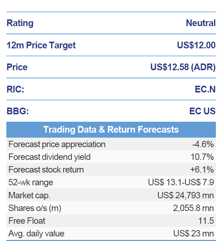224x241 pixels.
Task: Click the Trading Data & Return Forecasts header
Action: pyautogui.click(x=111, y=129)
